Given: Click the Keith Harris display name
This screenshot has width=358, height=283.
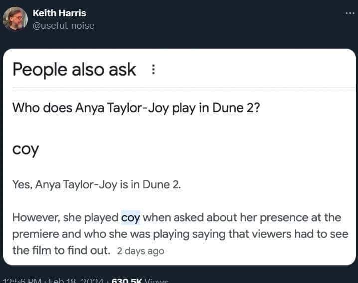Looking at the screenshot, I should tap(59, 13).
